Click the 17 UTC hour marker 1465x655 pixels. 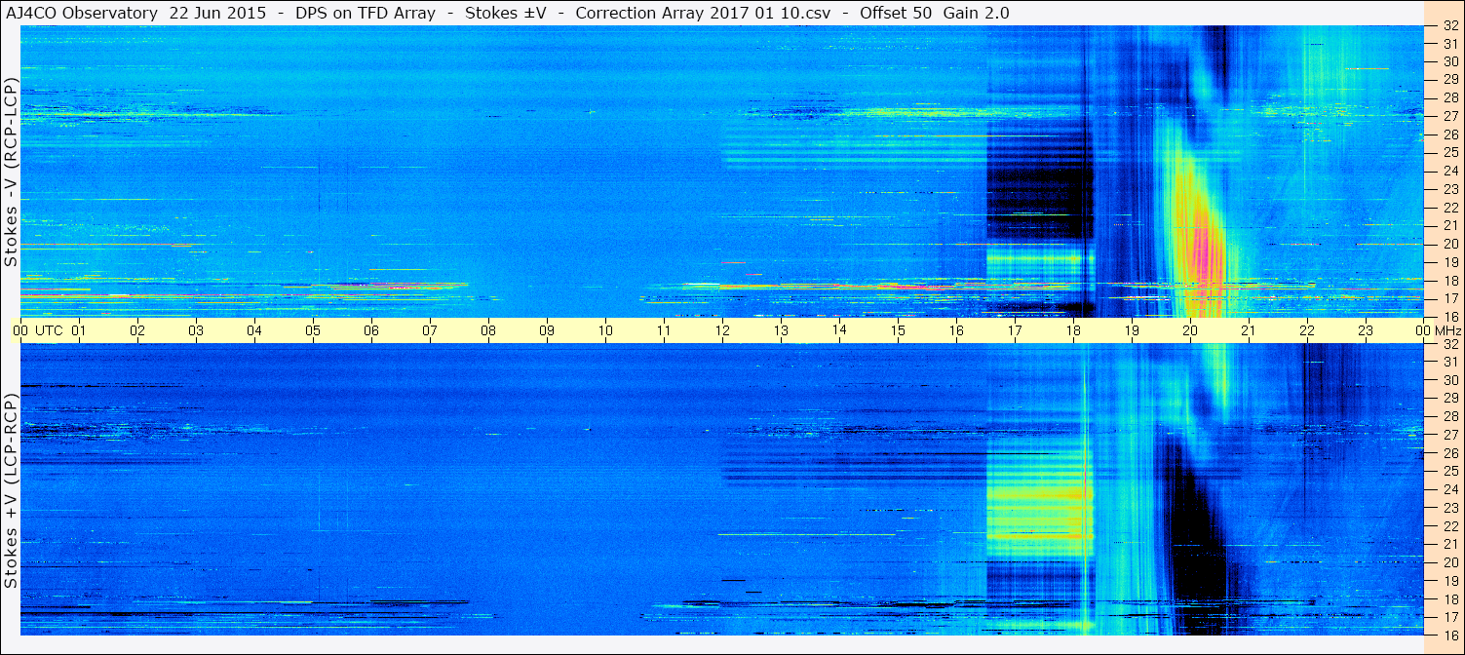(x=1015, y=330)
